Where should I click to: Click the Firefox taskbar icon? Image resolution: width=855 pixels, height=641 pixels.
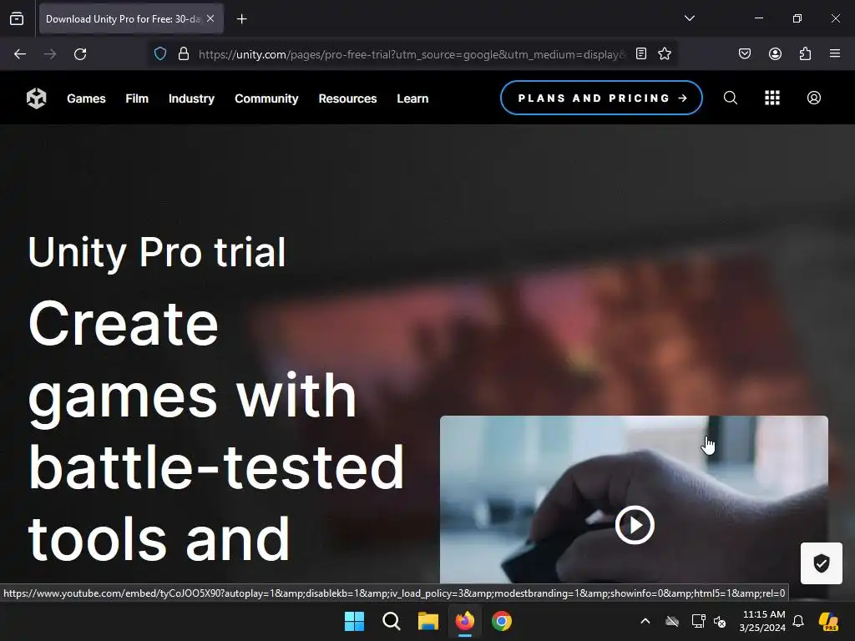464,621
